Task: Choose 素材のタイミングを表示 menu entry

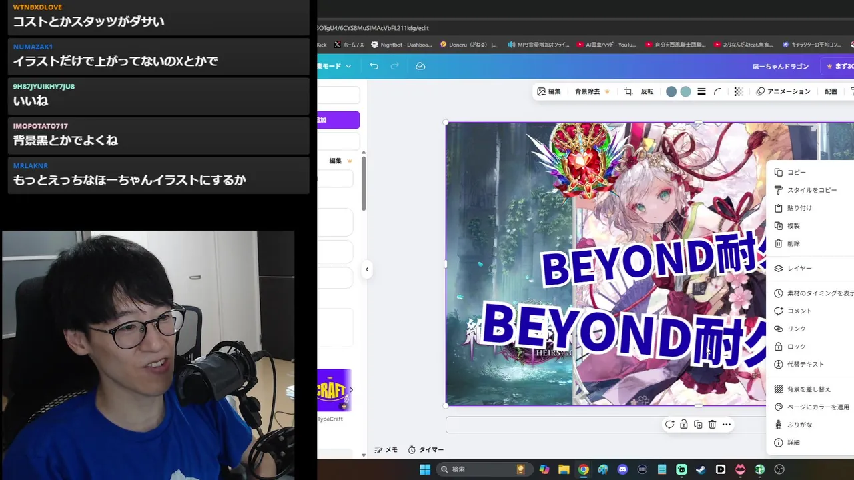Action: pos(810,293)
